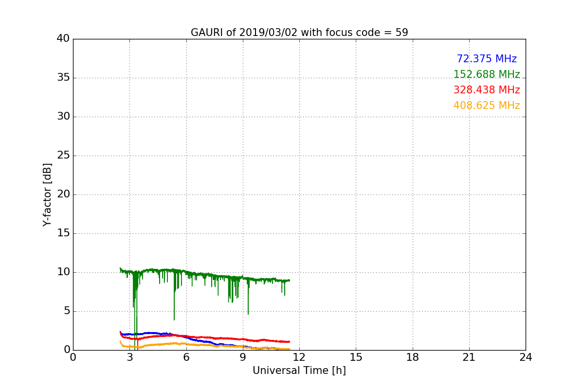Screen dimensions: 584x389
Task: Click the x-axis tick label 9
Action: click(243, 357)
